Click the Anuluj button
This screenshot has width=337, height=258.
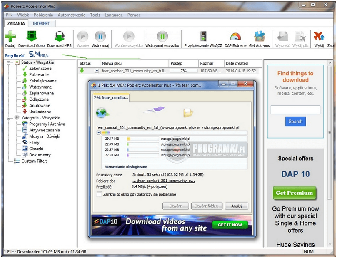(x=237, y=206)
